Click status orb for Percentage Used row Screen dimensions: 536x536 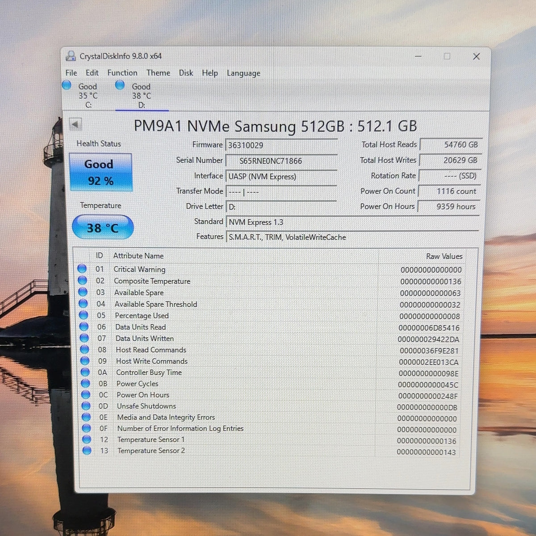(84, 315)
